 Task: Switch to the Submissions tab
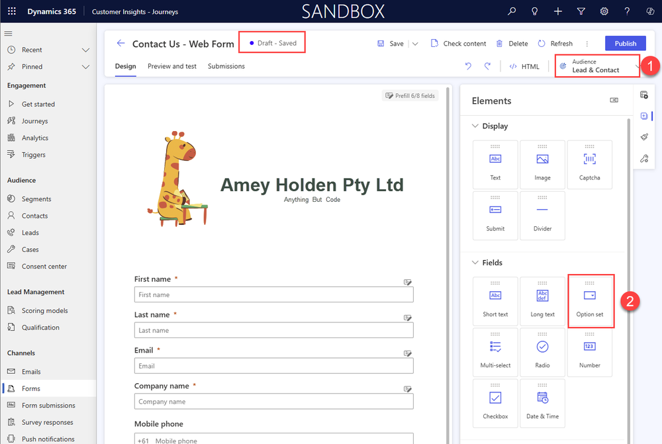tap(226, 66)
